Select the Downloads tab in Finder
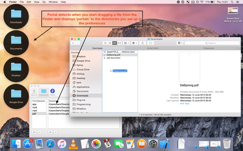This screenshot has height=151, width=243. click(x=97, y=48)
